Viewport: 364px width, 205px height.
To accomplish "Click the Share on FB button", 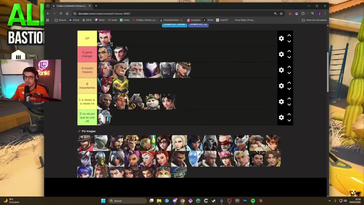I will tap(198, 24).
